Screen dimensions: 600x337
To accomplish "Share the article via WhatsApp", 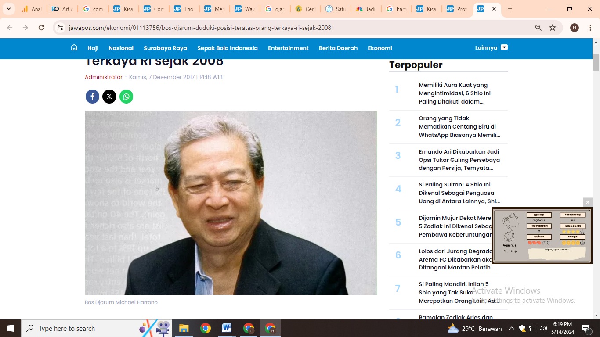I will 126,97.
